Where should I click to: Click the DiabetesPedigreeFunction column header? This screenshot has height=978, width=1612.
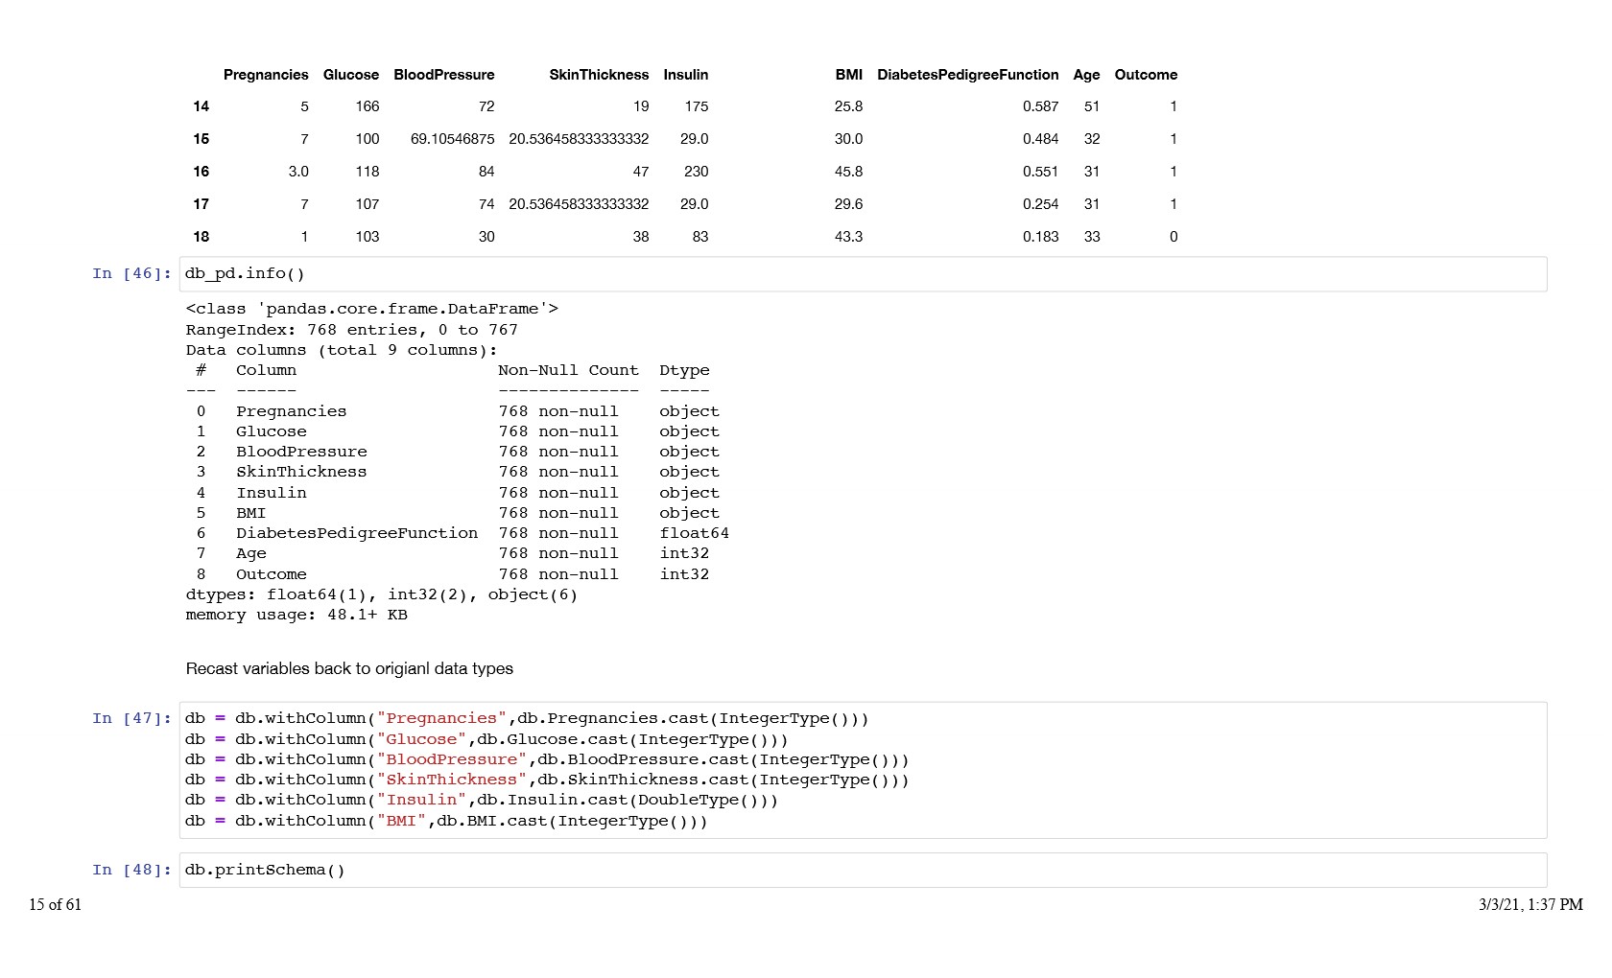click(967, 75)
